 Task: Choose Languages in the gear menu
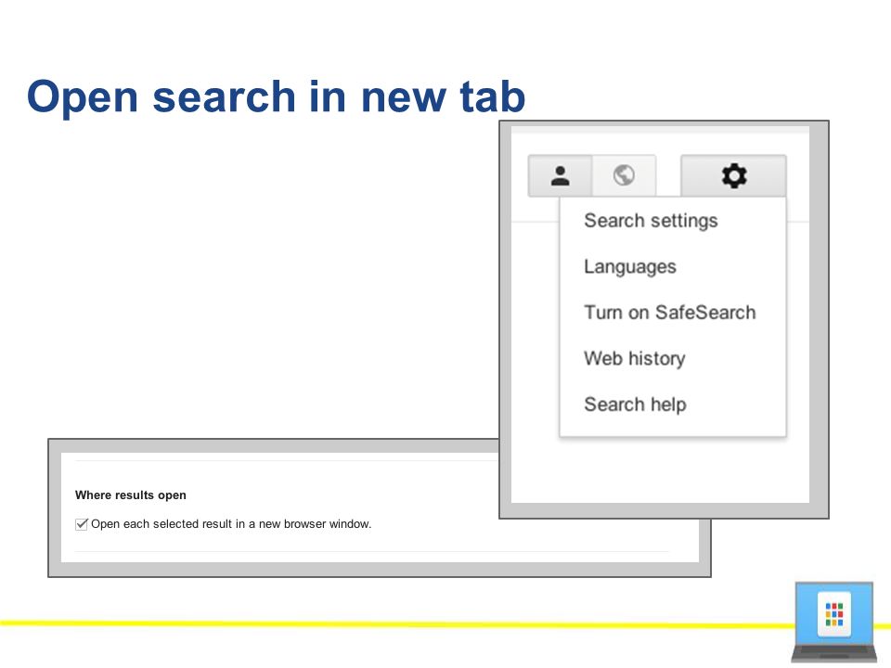[x=630, y=266]
